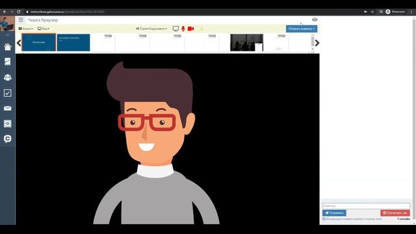Open the analytics chart icon in the sidebar
This screenshot has height=234, width=416.
click(7, 62)
